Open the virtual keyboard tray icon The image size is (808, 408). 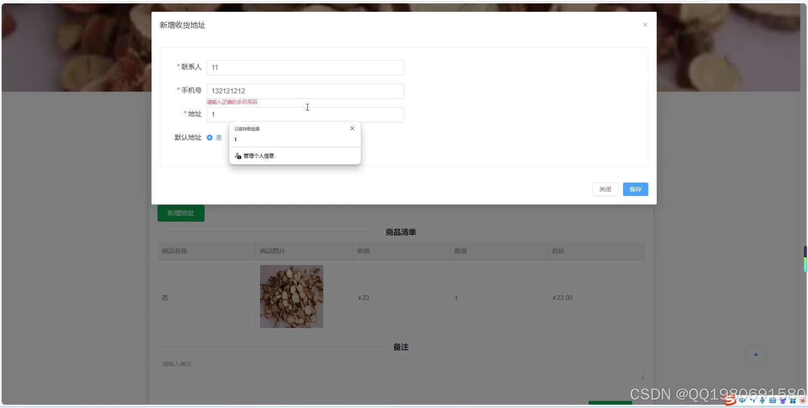click(773, 400)
